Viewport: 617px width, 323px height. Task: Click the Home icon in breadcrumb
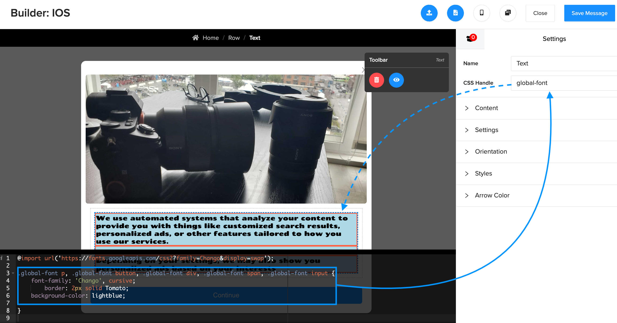195,38
